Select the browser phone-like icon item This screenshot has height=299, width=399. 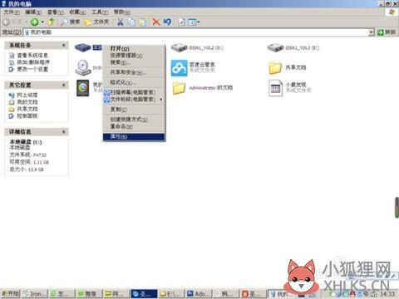[x=83, y=88]
